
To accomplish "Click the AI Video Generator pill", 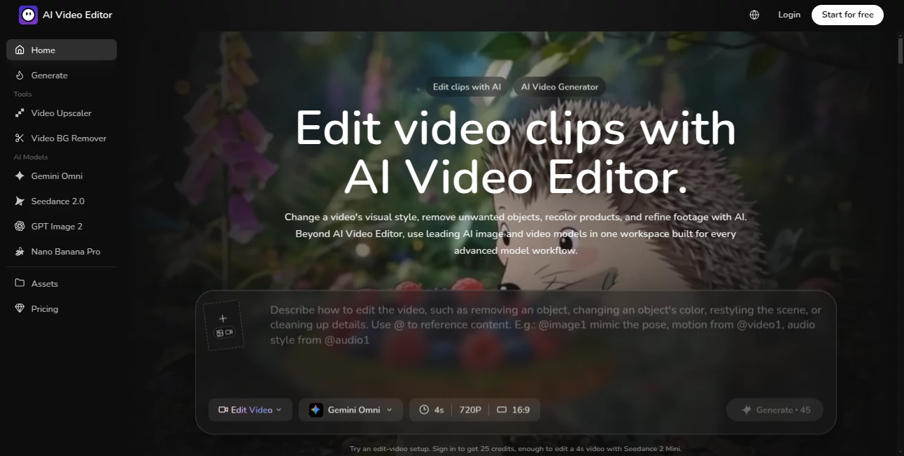I will click(560, 87).
